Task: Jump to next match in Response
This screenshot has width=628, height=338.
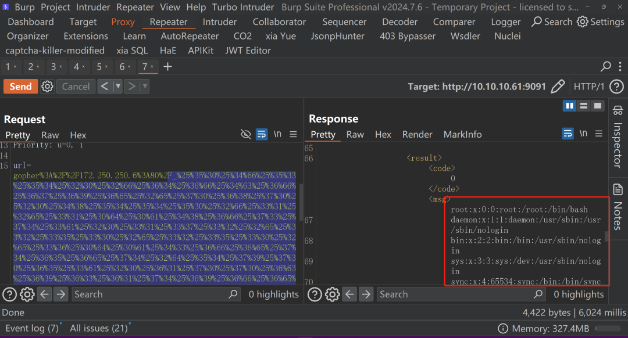Action: pyautogui.click(x=366, y=294)
